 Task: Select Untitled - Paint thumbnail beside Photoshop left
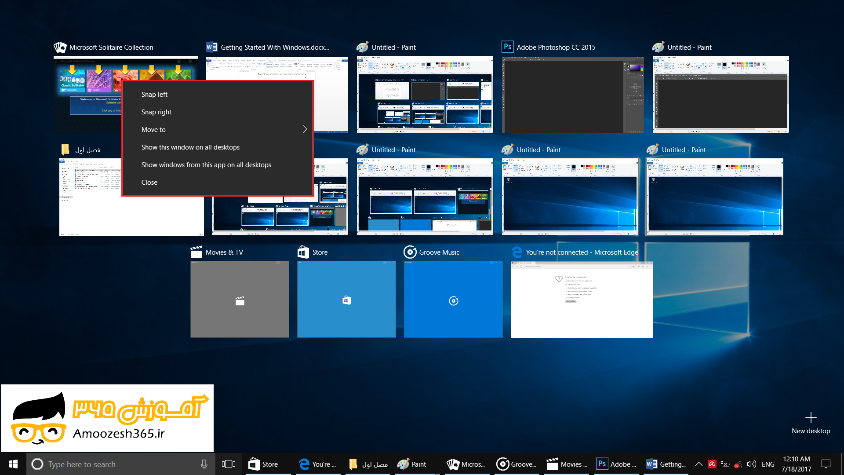425,95
